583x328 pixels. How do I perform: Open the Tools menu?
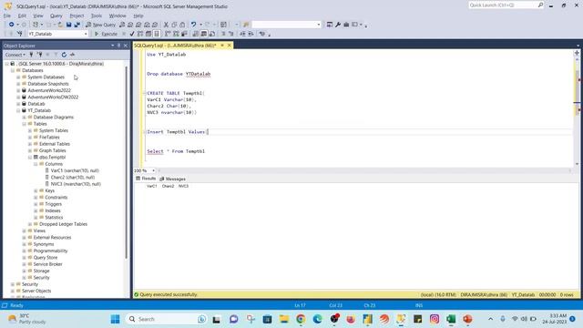97,15
